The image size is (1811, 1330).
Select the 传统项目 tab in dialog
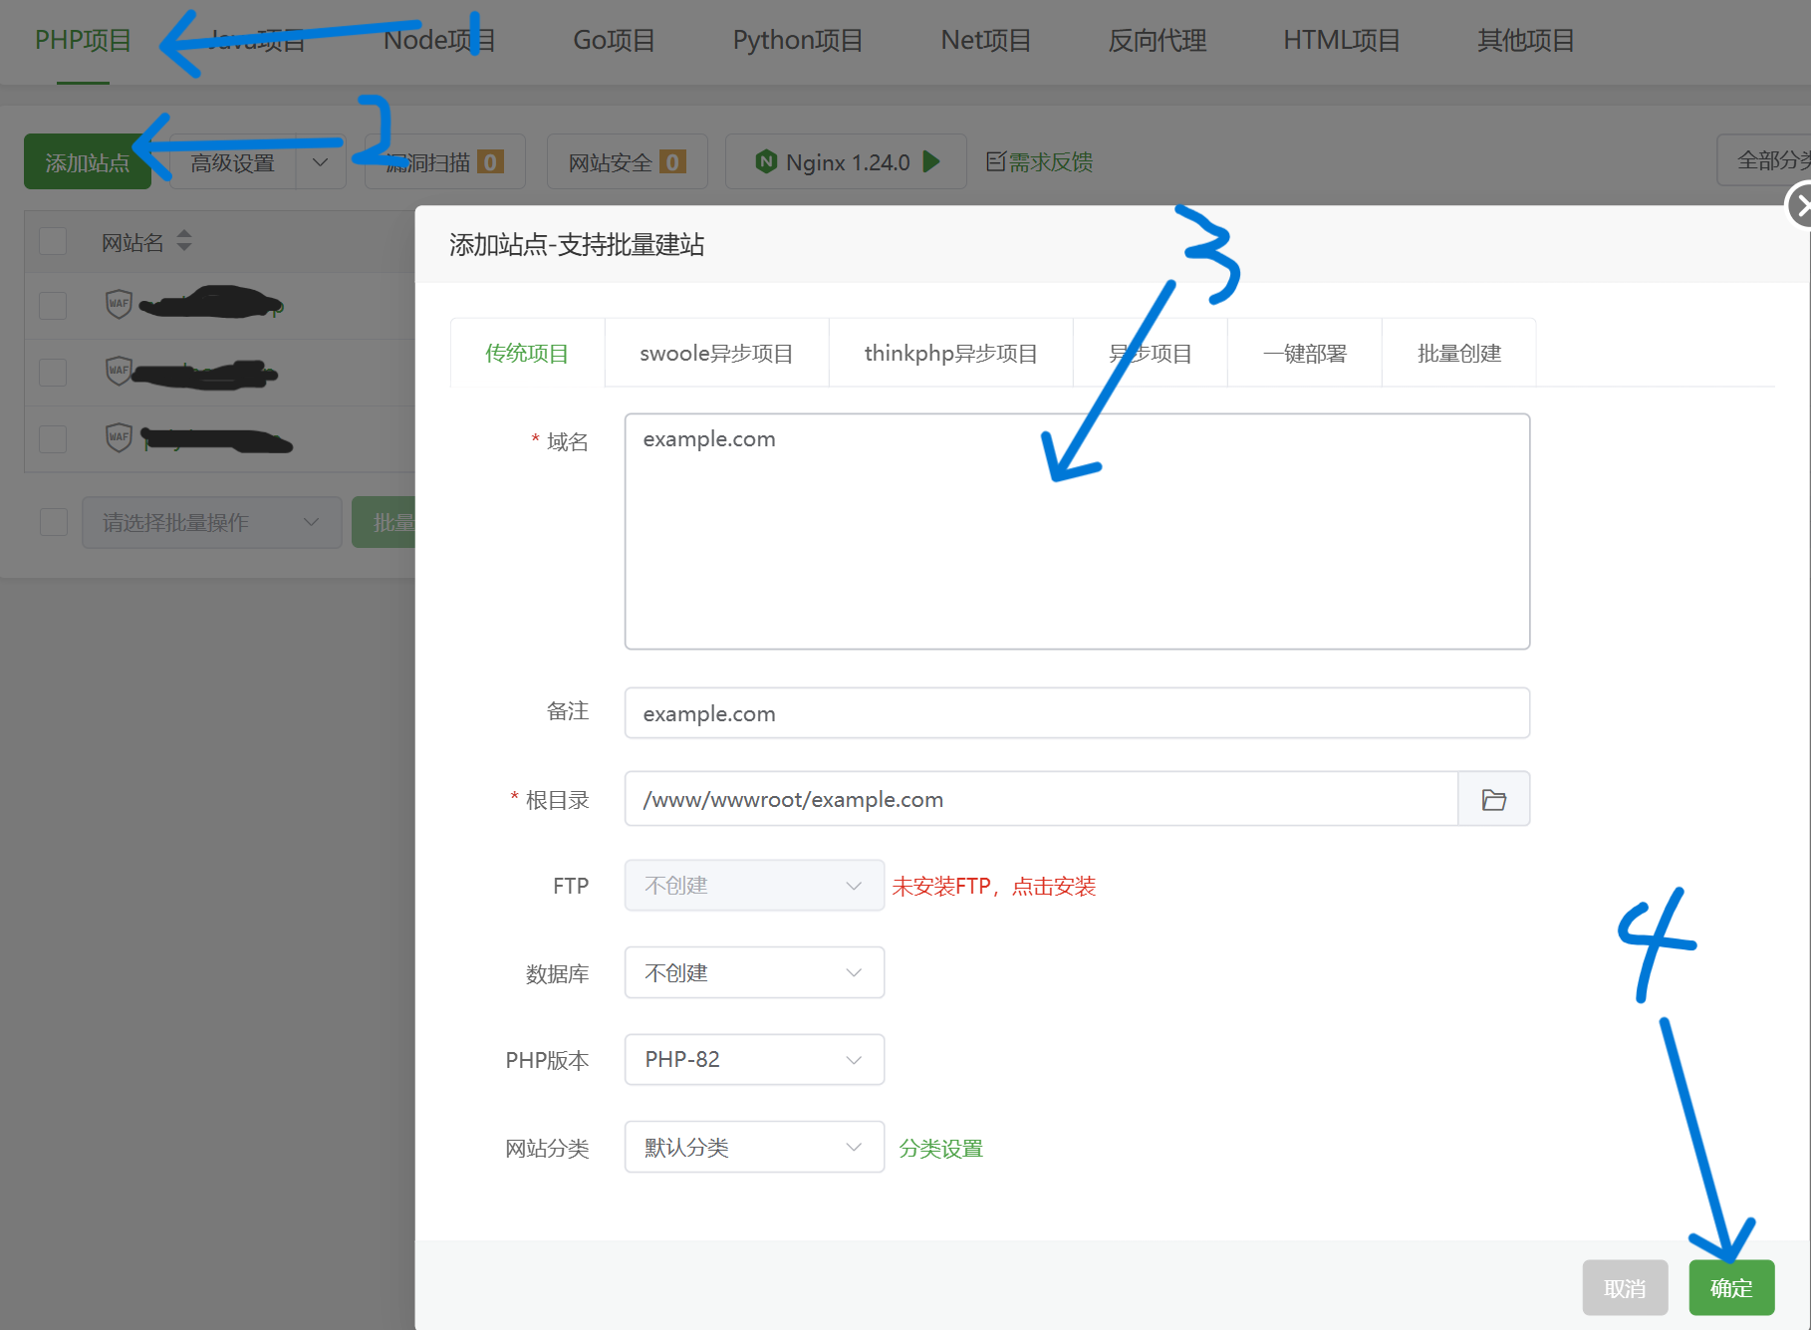click(x=527, y=353)
